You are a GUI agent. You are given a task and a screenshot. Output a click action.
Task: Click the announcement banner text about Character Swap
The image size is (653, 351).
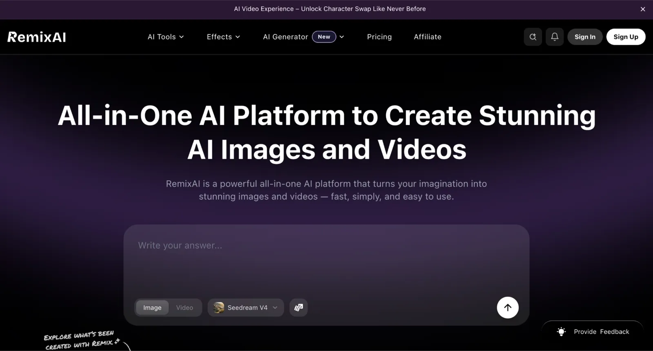pos(330,9)
